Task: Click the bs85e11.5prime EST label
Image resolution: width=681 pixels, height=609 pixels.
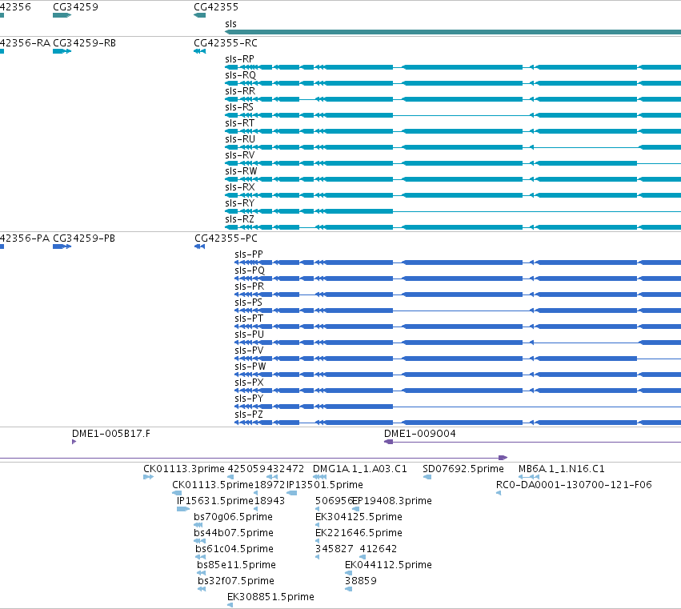Action: coord(236,565)
